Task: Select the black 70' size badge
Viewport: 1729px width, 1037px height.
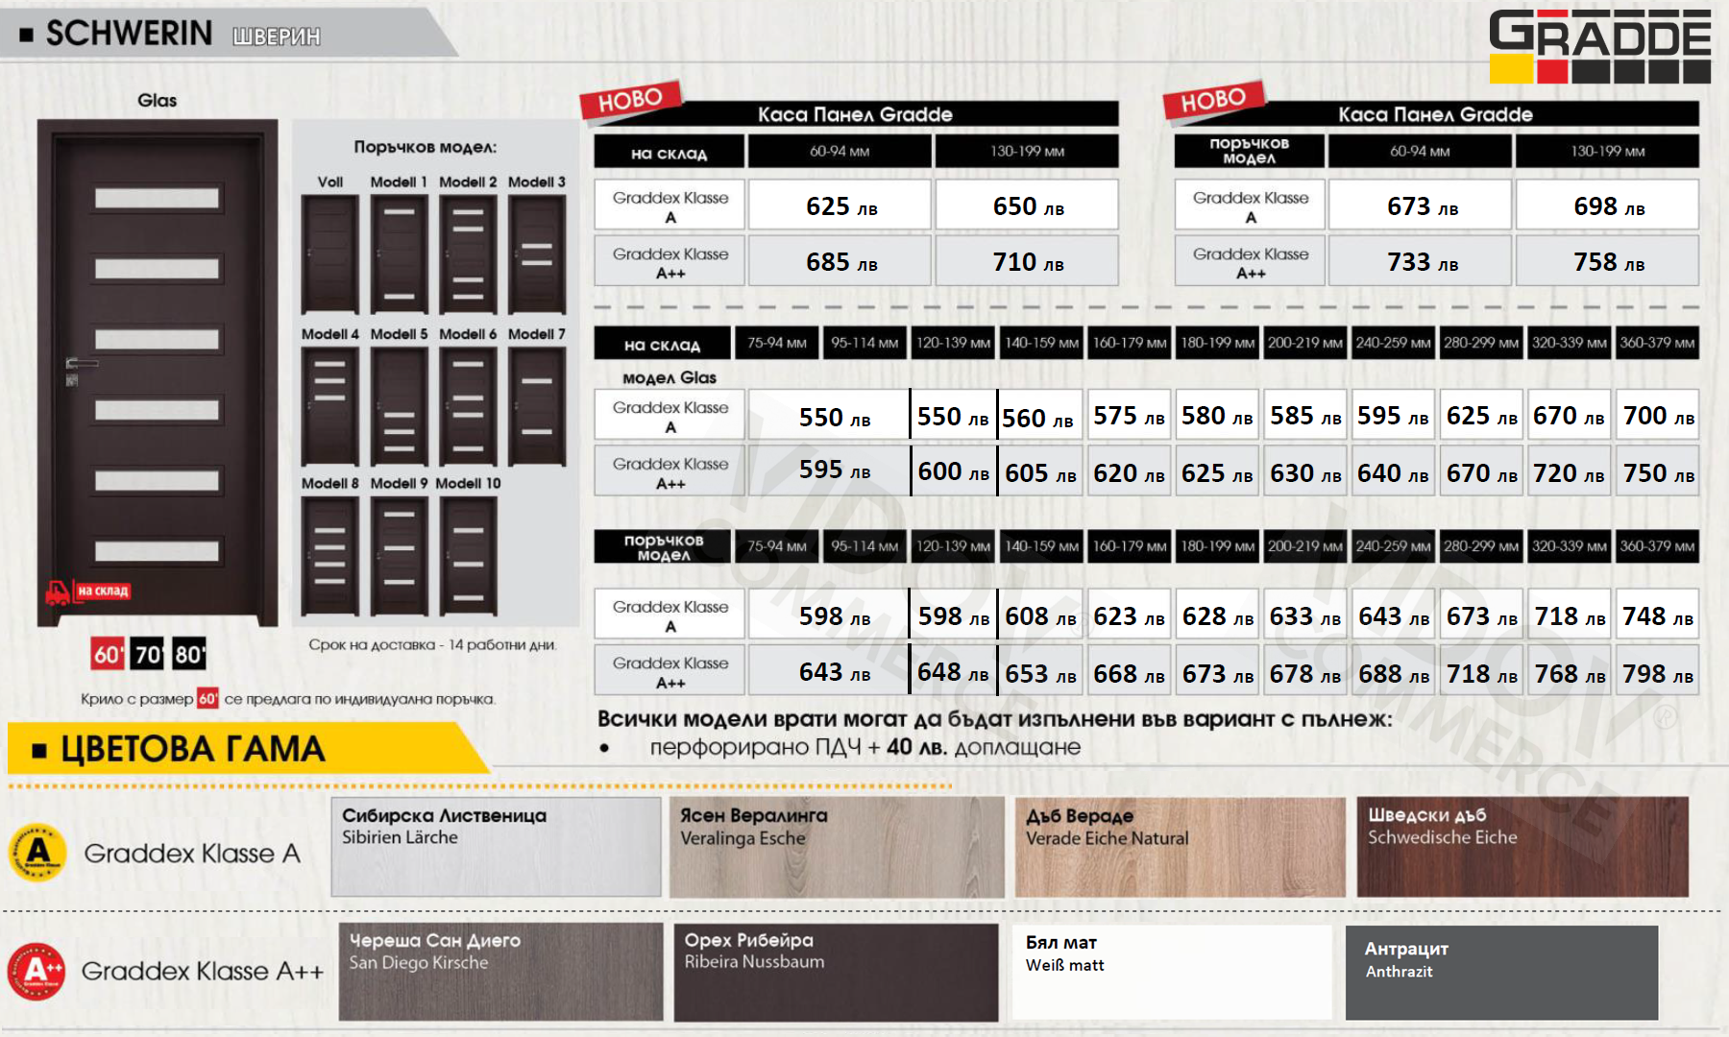Action: pos(148,654)
